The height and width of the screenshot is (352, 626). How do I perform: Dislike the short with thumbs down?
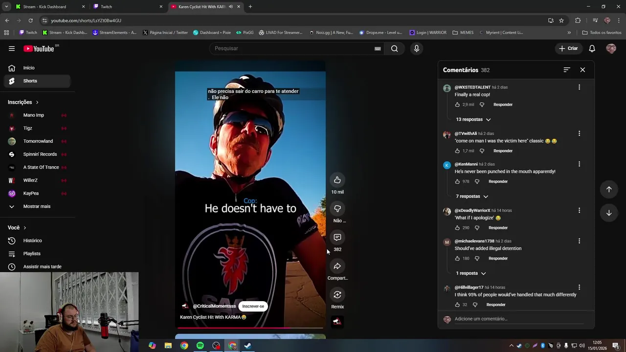click(x=337, y=209)
